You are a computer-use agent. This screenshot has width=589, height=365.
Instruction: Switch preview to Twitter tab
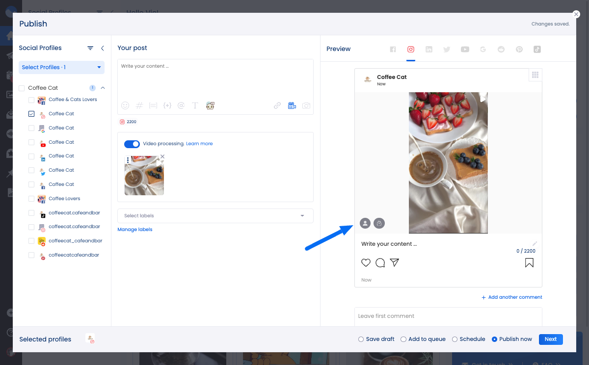pyautogui.click(x=447, y=49)
